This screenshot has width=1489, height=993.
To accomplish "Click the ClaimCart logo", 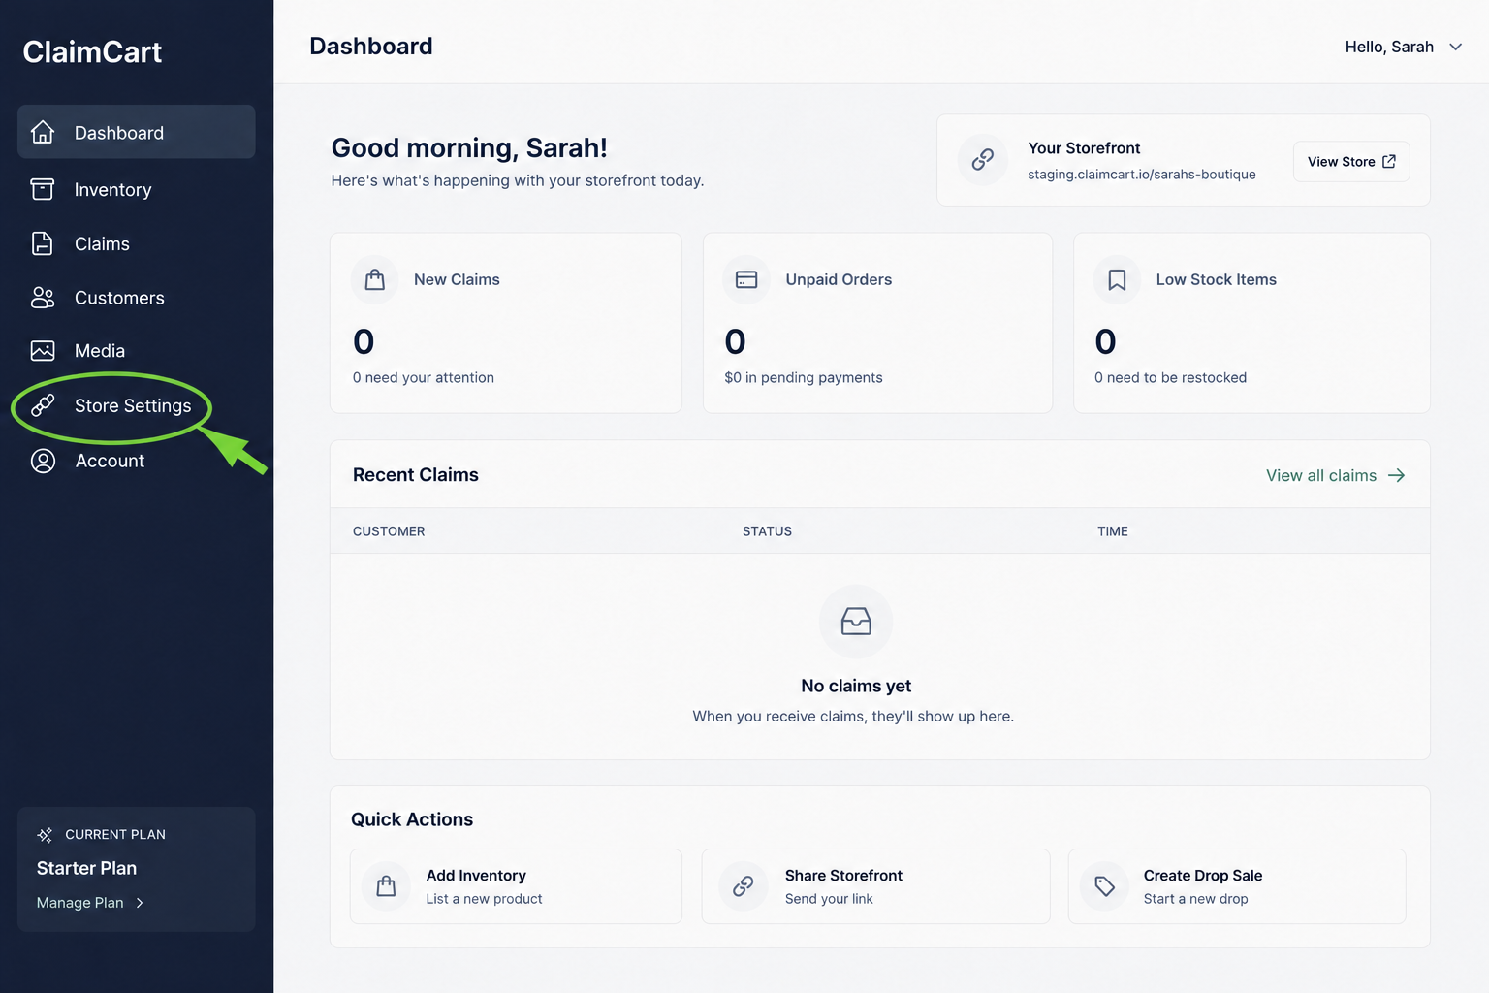I will 92,51.
